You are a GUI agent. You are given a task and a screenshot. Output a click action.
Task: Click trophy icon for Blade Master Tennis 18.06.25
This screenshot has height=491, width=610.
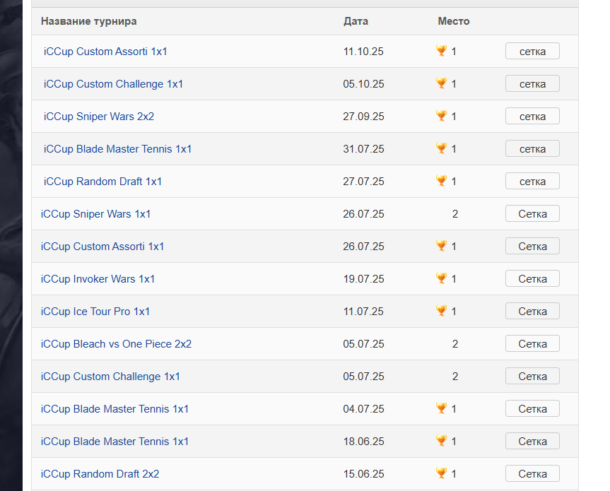point(441,441)
